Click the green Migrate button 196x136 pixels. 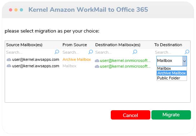(x=171, y=115)
